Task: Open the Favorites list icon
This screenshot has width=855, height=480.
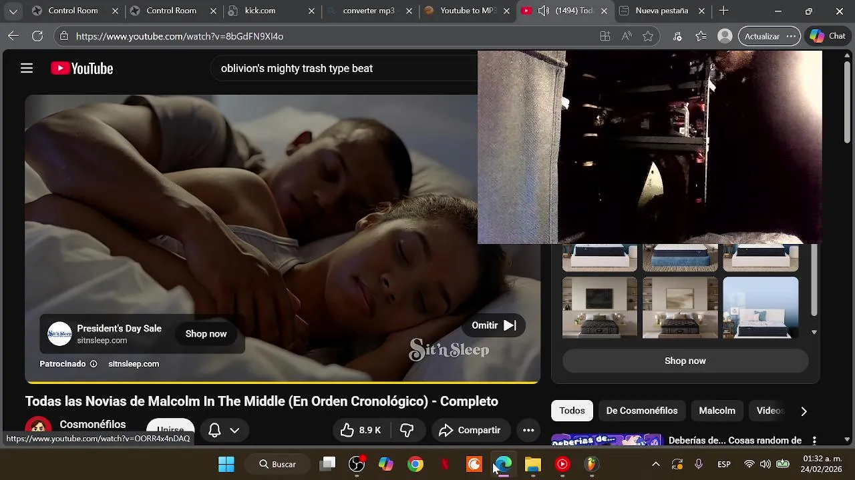Action: pos(701,36)
